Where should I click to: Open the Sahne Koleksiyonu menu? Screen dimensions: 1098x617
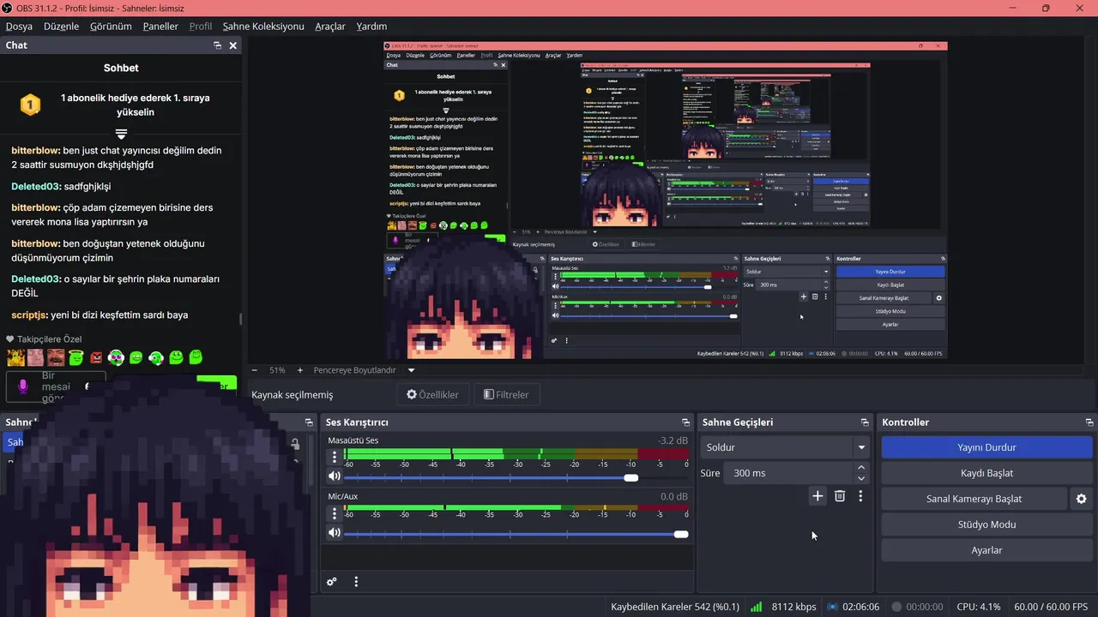263,26
